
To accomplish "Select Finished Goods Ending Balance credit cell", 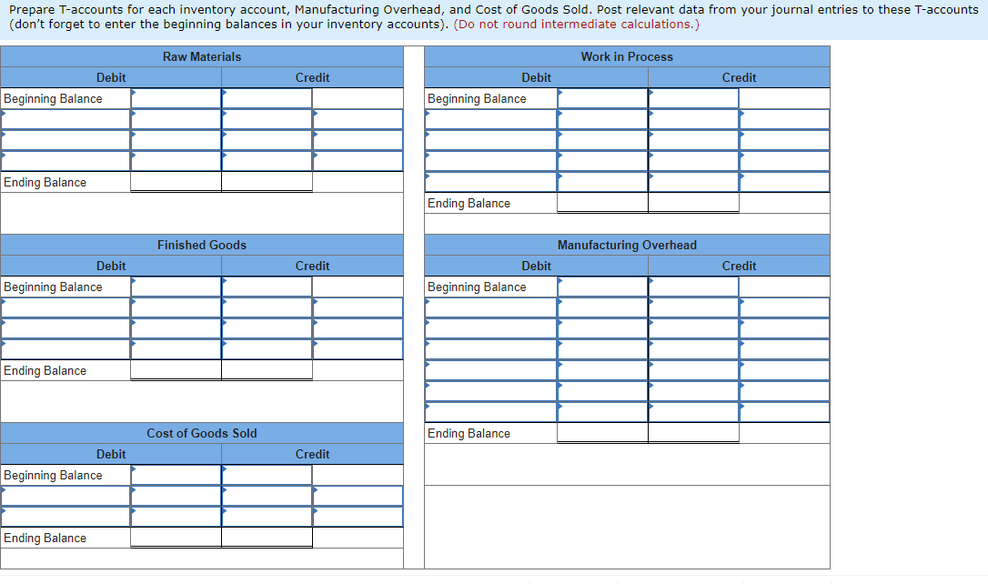I will click(x=267, y=370).
